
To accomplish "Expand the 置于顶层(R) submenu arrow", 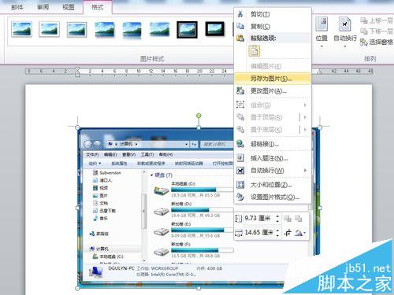I will 305,117.
